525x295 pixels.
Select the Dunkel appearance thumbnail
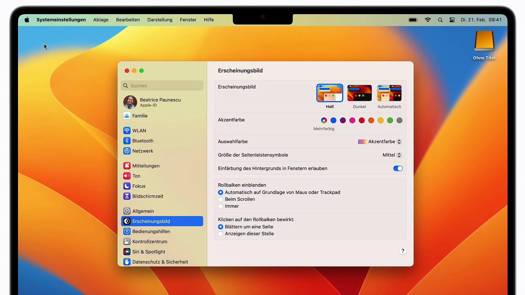coord(359,93)
